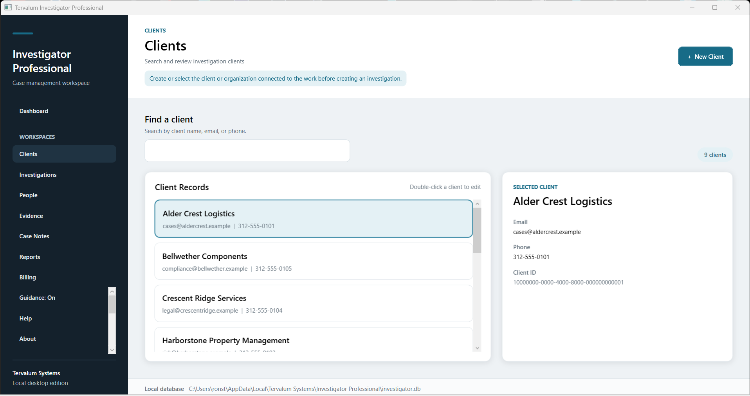Open the Help page

(60, 318)
